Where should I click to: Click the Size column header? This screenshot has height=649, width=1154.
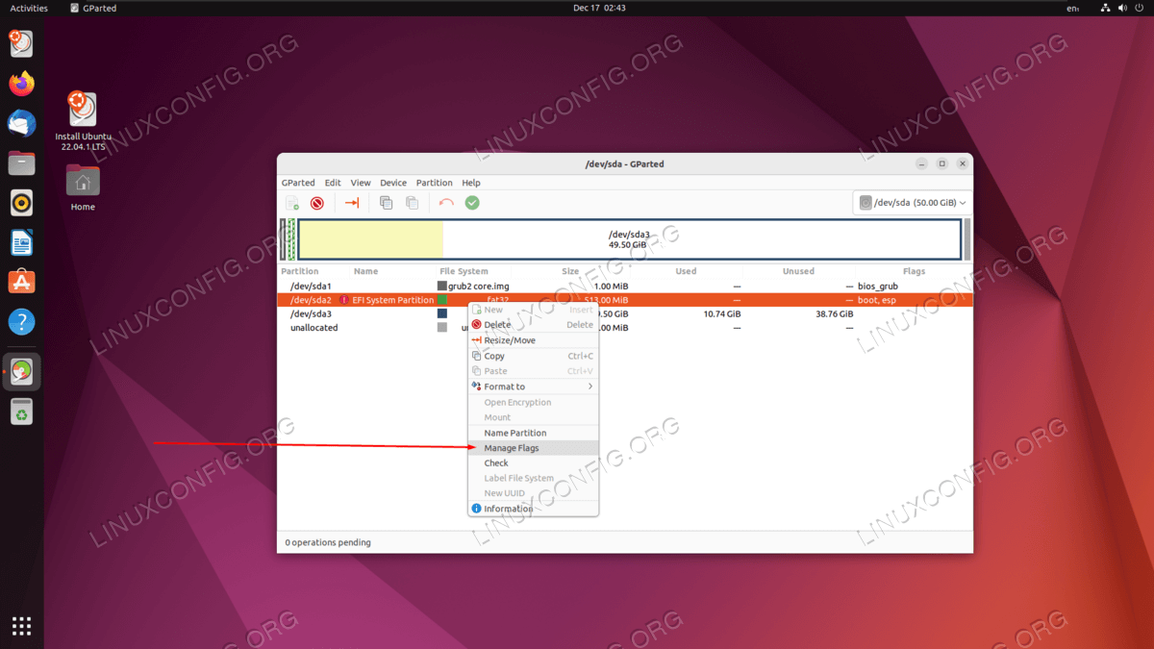pos(570,271)
